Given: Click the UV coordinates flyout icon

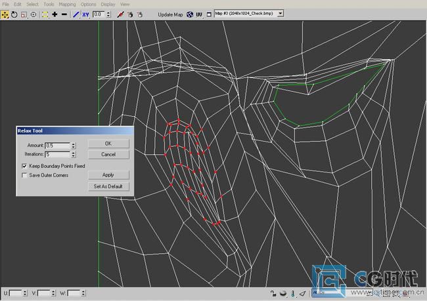Looking at the screenshot, I should pos(199,14).
